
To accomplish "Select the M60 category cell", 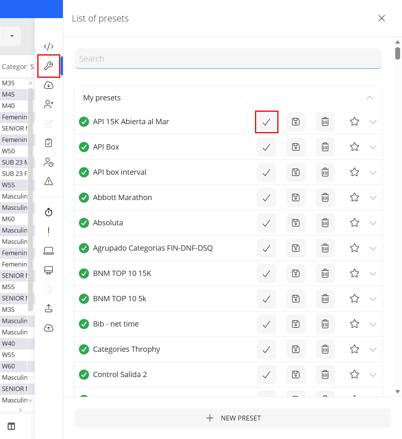I will (x=14, y=219).
